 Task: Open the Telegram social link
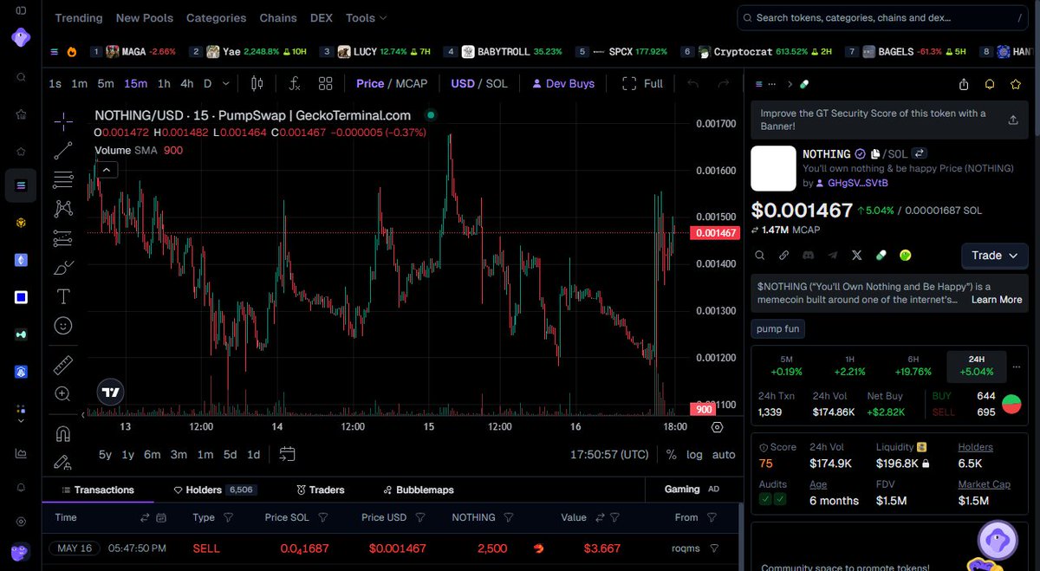click(x=833, y=256)
